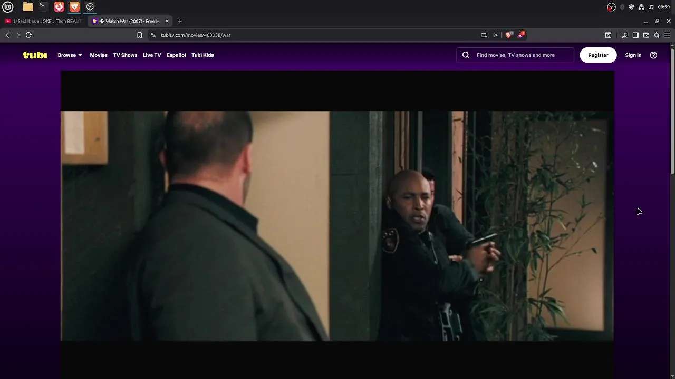The width and height of the screenshot is (675, 379).
Task: Click the OBS recording tray icon
Action: 611,7
